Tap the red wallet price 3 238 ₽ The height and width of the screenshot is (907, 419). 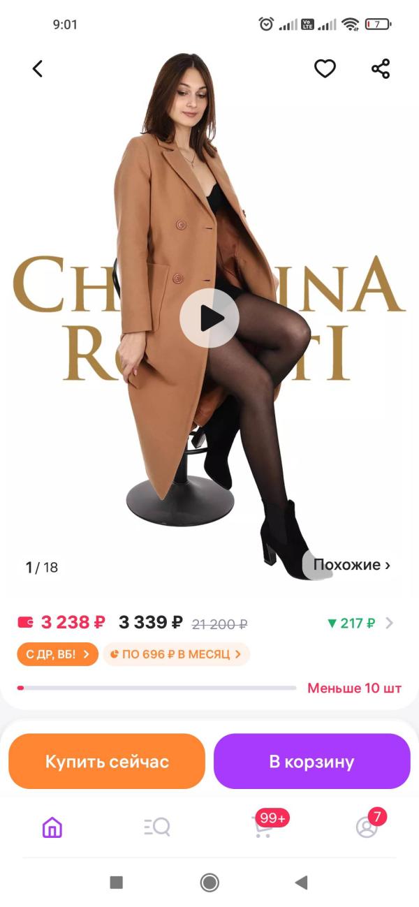(x=61, y=622)
